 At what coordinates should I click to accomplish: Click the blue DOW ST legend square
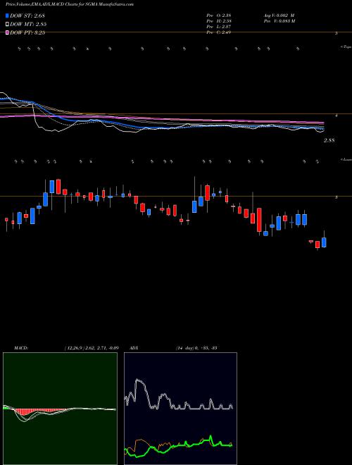pos(7,15)
